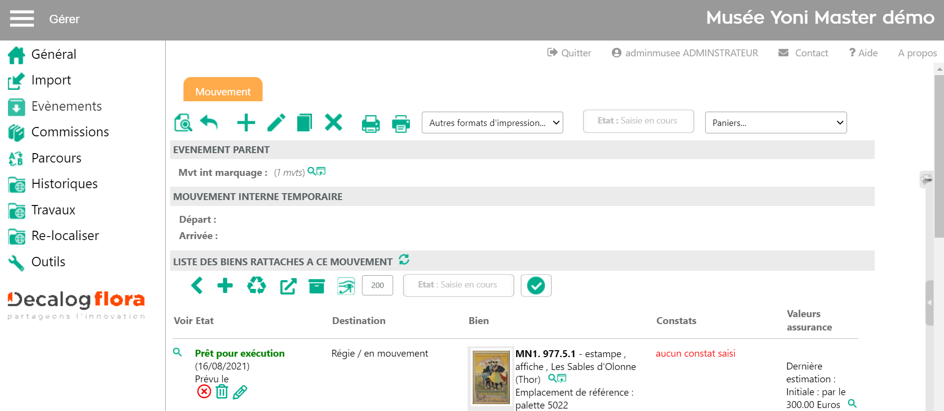Open the Paniers dropdown
Viewport: 944px width, 411px height.
coord(776,123)
